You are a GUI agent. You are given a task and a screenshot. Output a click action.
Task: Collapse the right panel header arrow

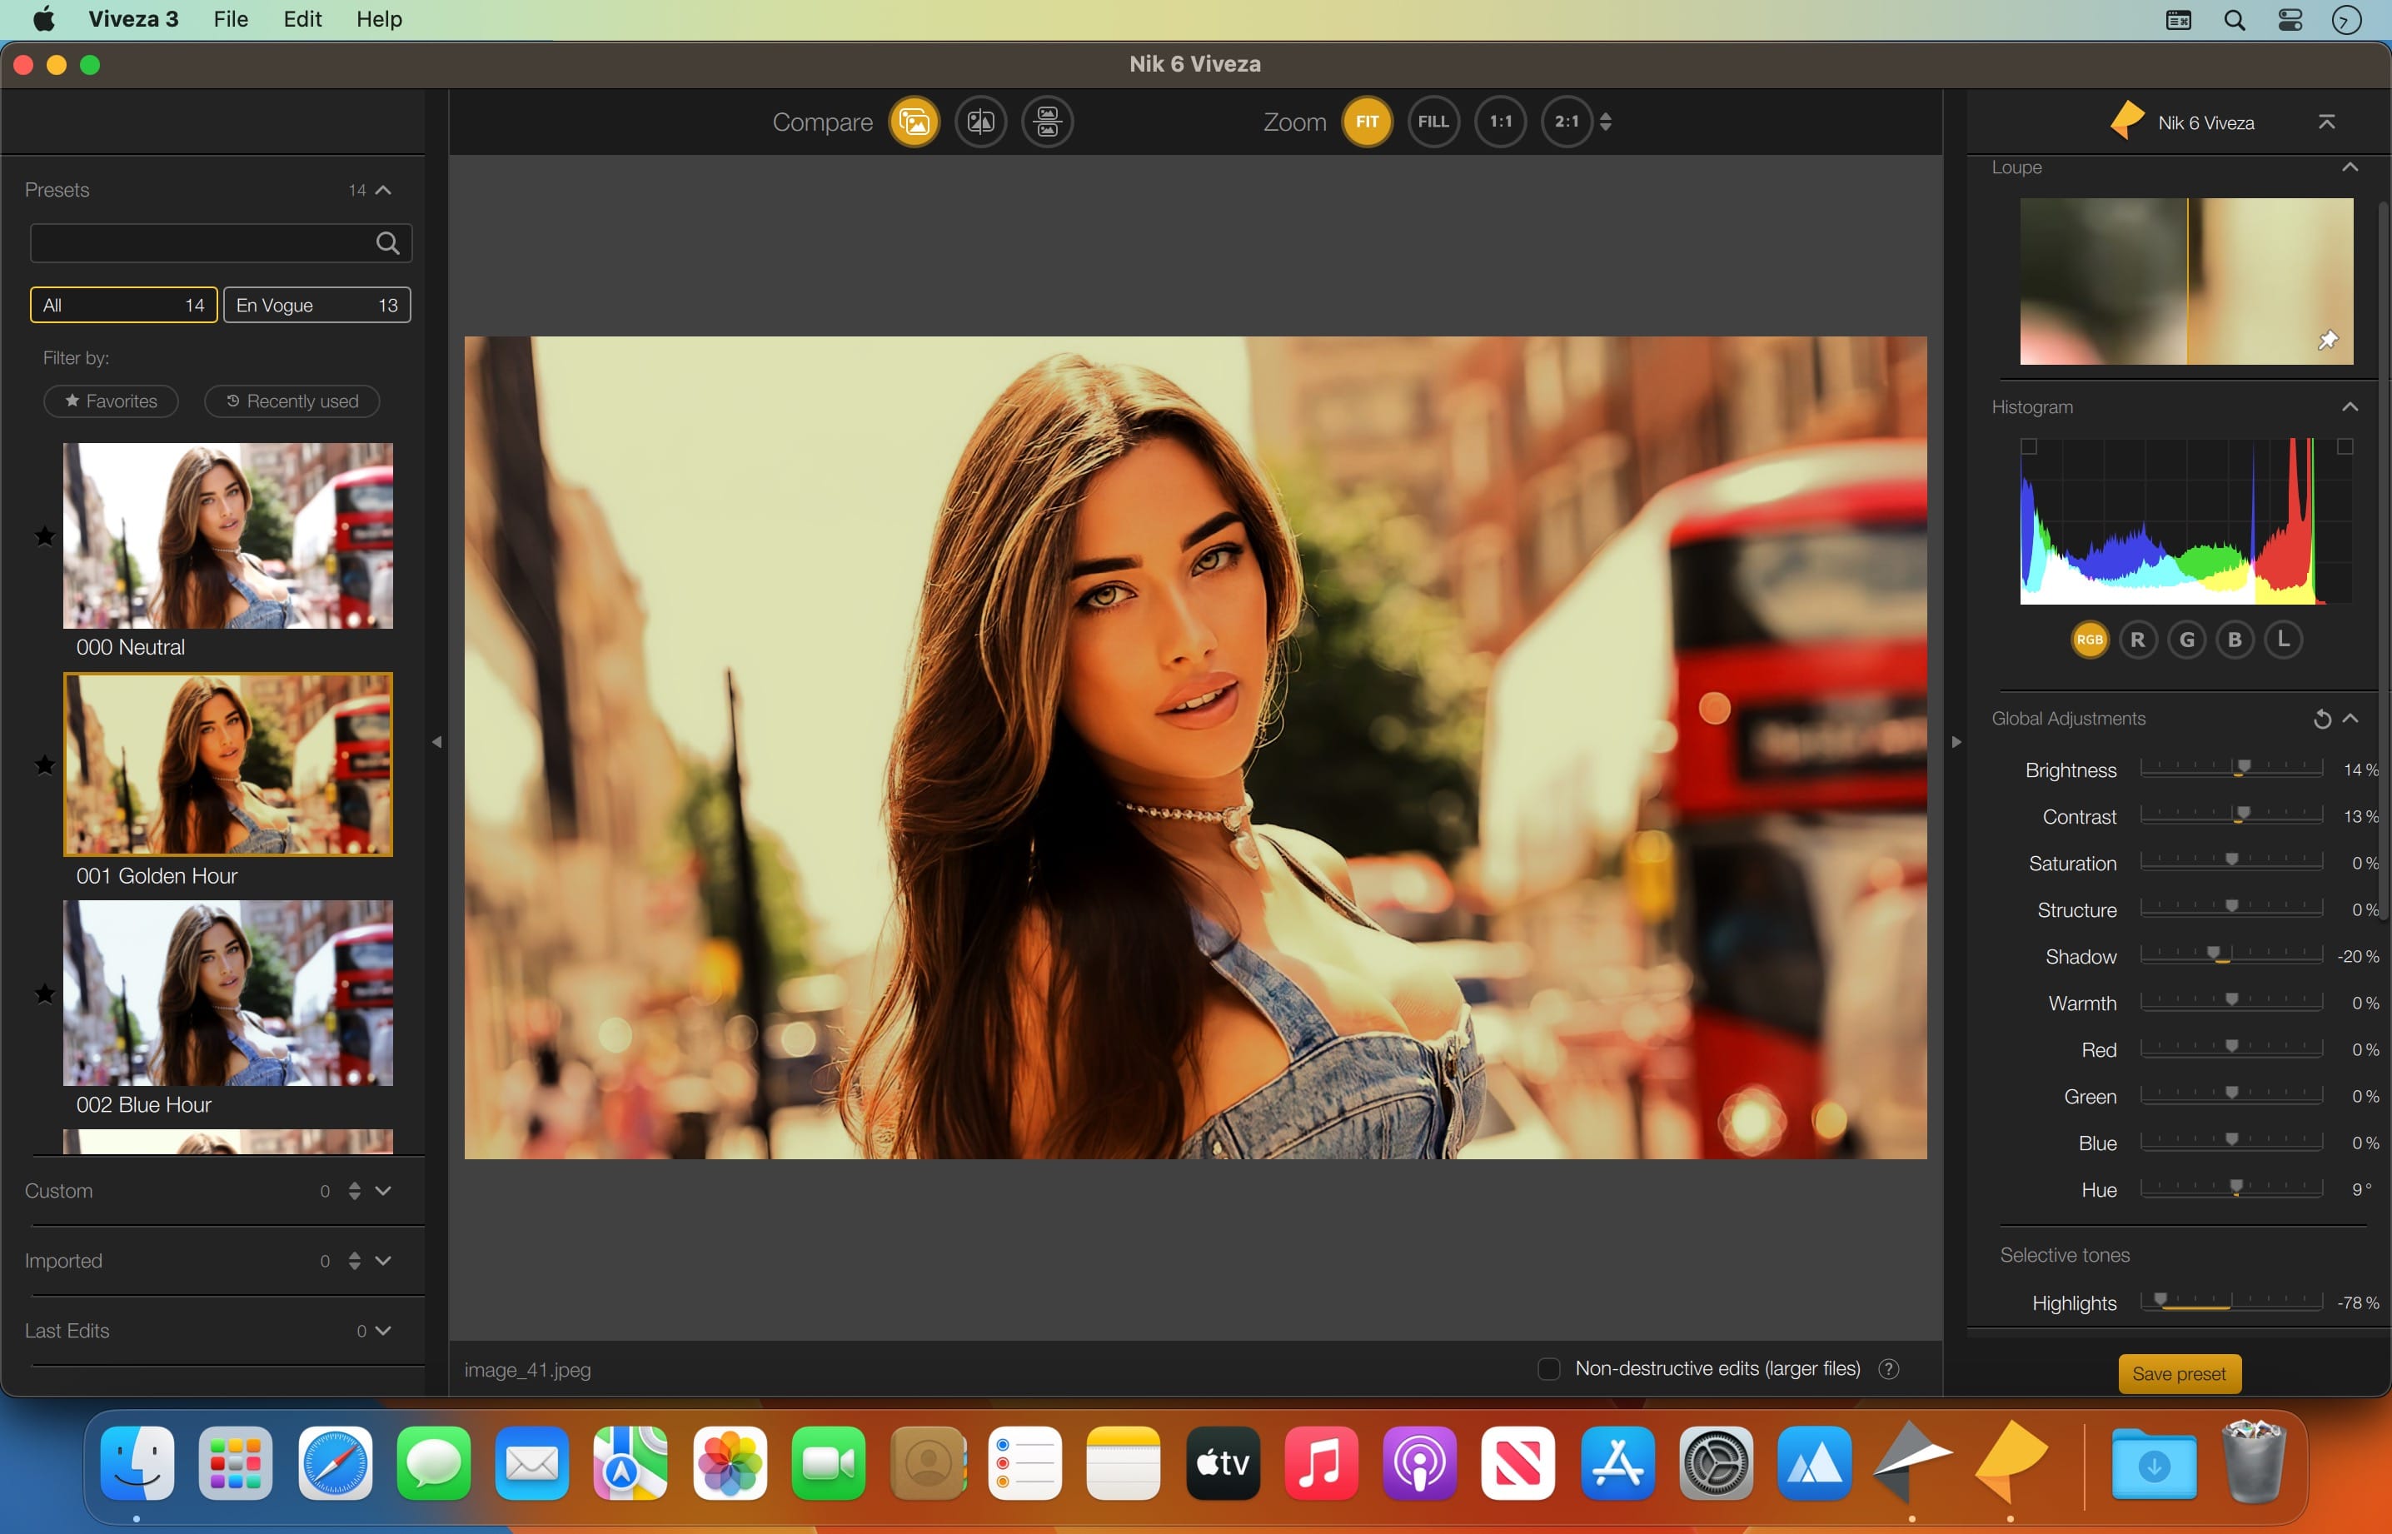(x=2327, y=122)
